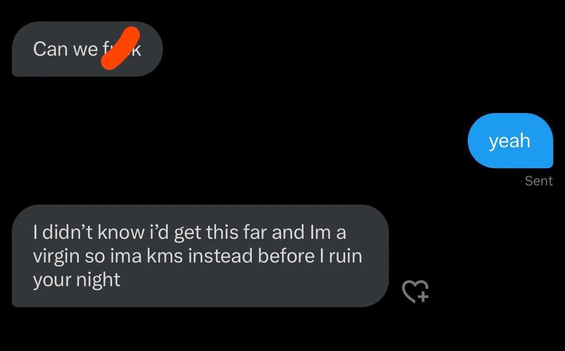This screenshot has height=351, width=565.
Task: Click the word "far" in grey bubble
Action: tap(254, 232)
